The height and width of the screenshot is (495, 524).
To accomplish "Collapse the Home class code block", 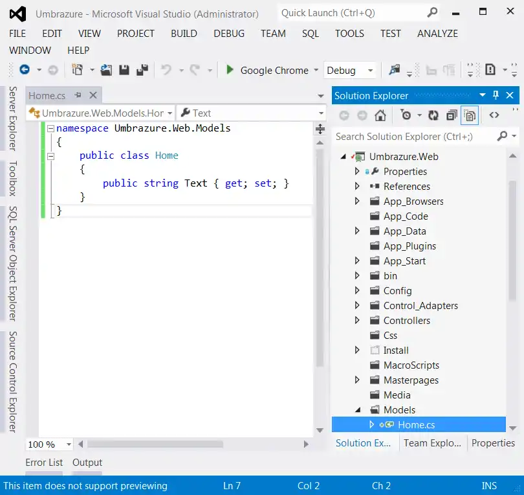I will point(50,156).
